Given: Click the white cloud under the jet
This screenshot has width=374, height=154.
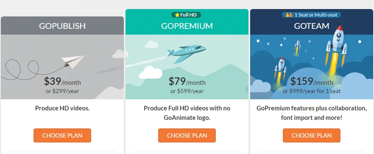Looking at the screenshot, I should 150,72.
